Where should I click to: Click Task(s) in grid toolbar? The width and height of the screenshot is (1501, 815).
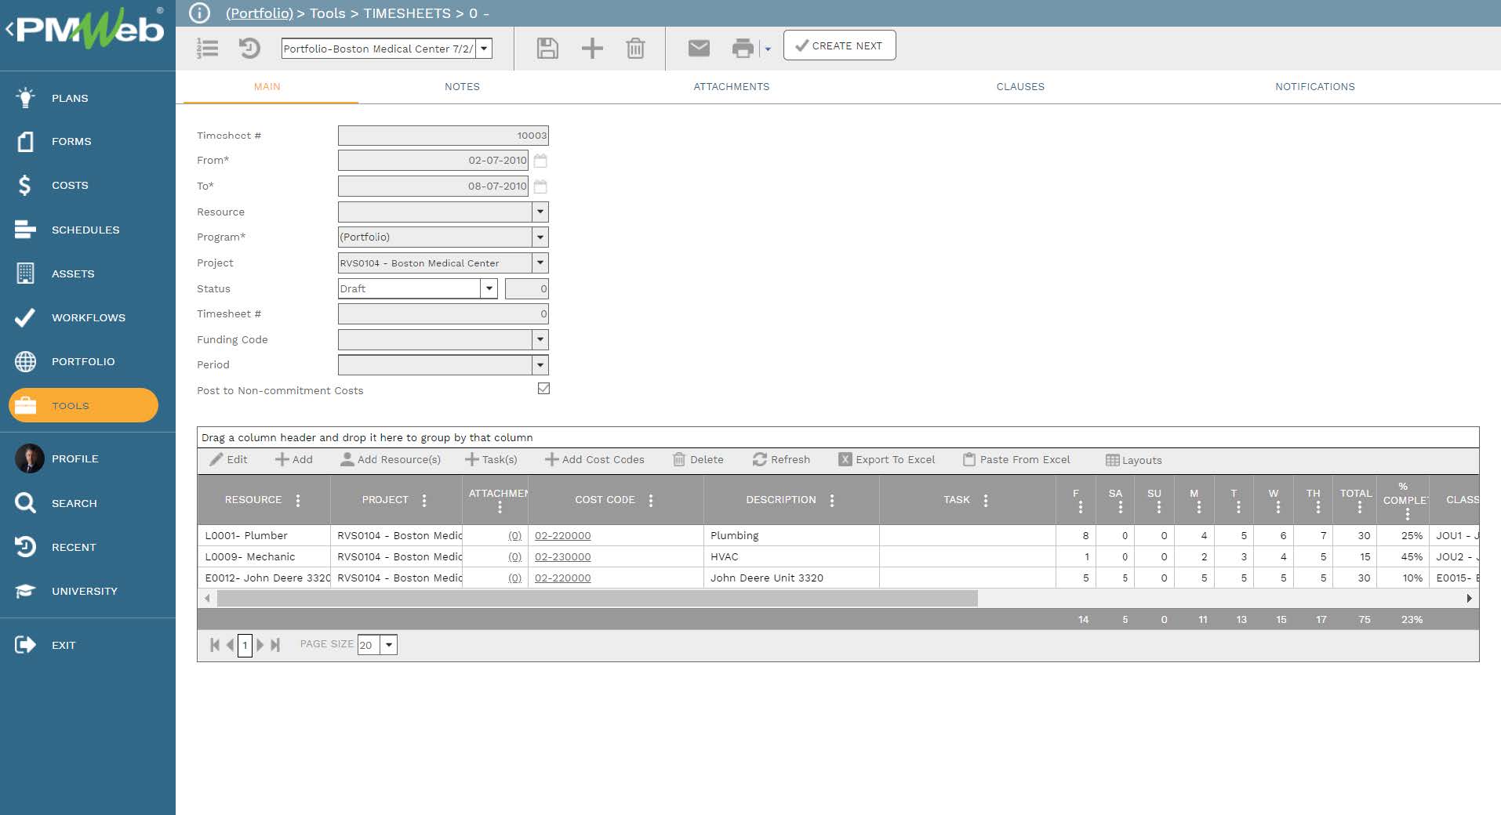(491, 460)
